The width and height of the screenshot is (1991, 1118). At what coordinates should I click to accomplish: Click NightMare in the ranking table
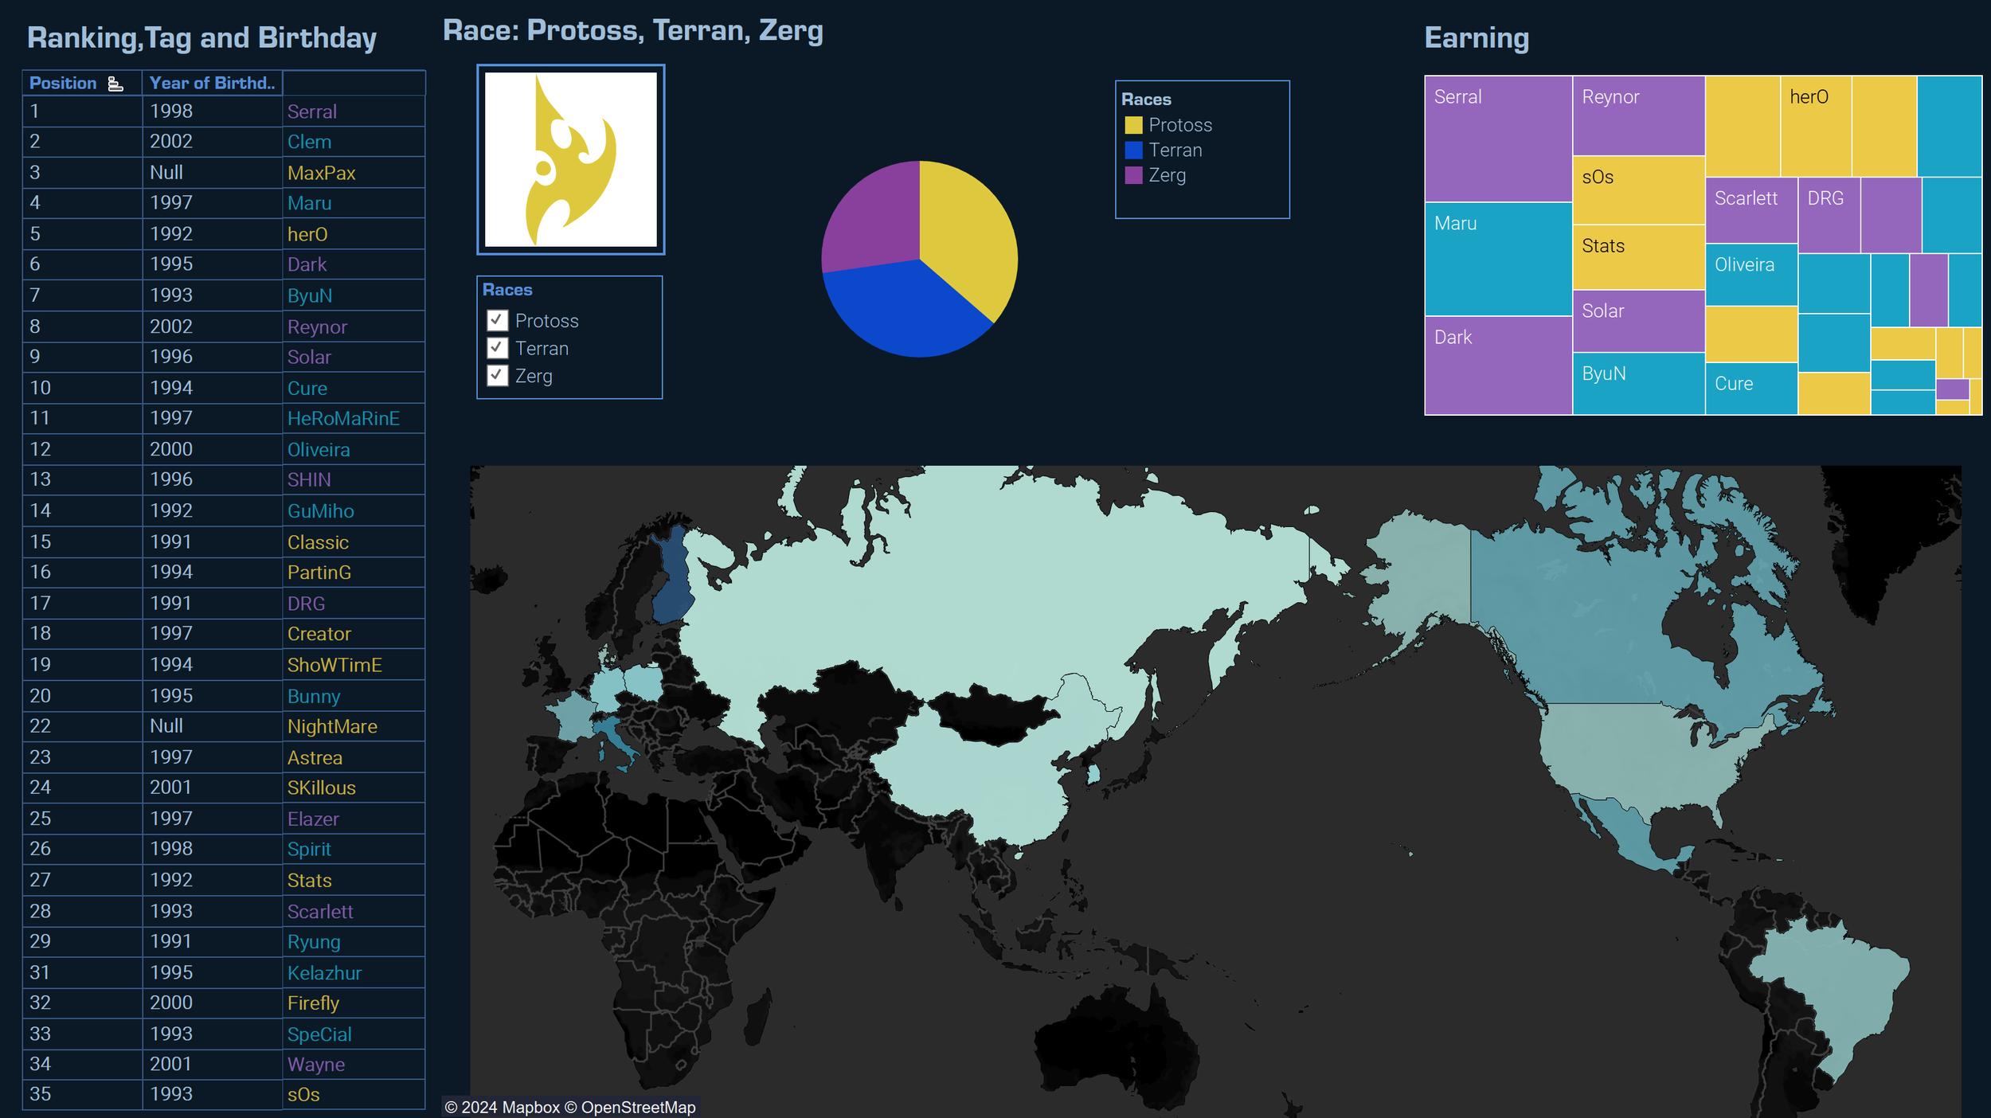[332, 726]
